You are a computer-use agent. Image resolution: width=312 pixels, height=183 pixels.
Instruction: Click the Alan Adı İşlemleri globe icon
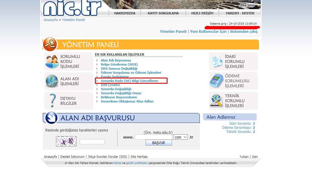tap(52, 81)
